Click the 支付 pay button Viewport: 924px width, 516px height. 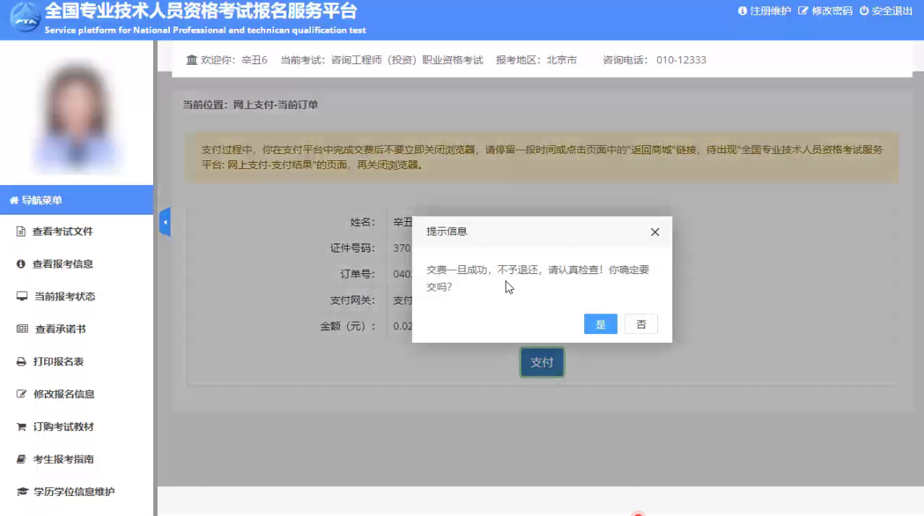point(542,362)
